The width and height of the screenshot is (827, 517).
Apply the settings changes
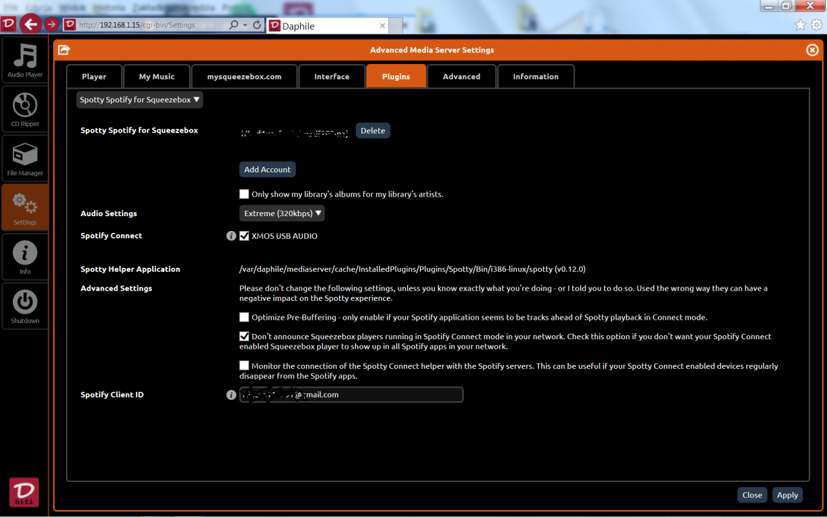pos(787,495)
